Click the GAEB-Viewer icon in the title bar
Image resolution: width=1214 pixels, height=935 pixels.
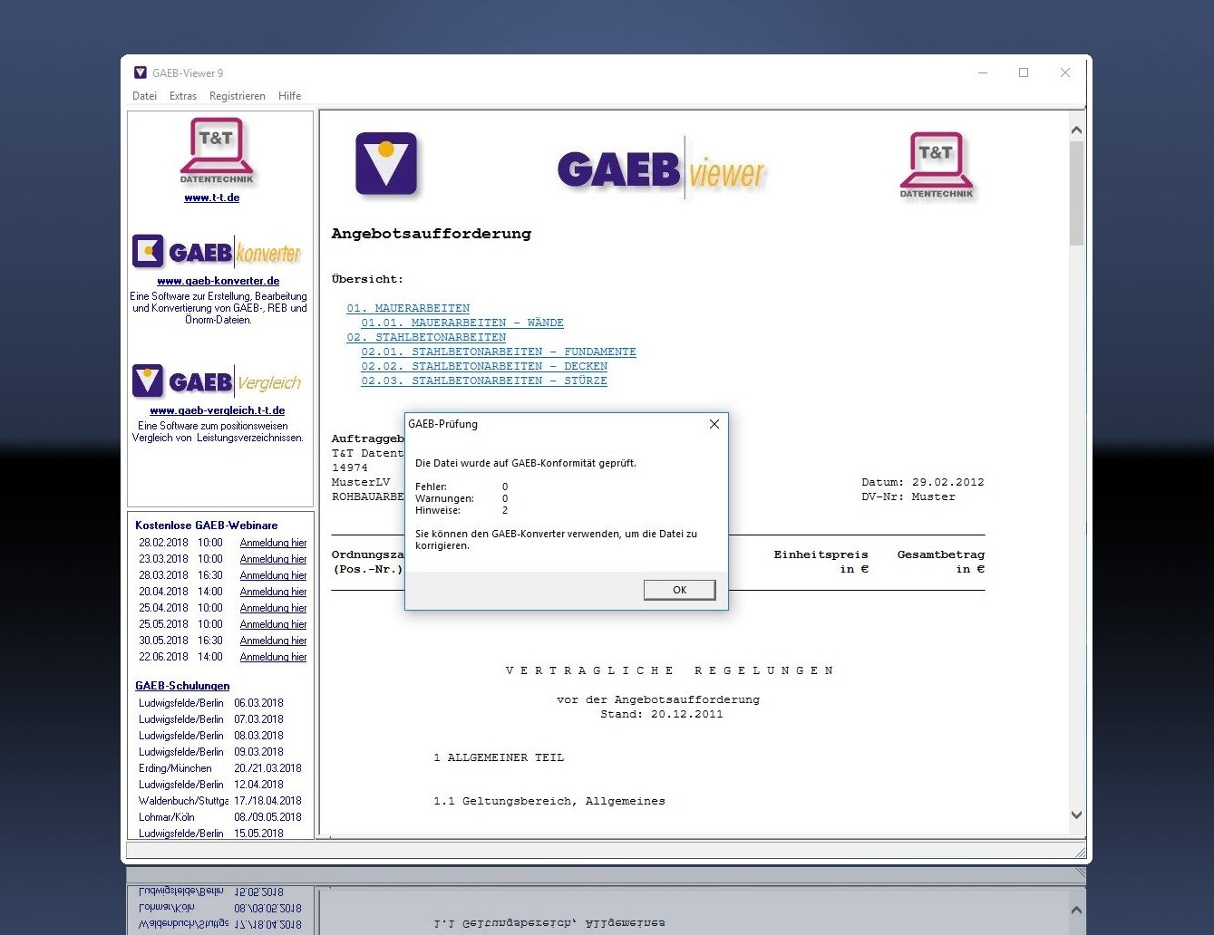point(140,72)
